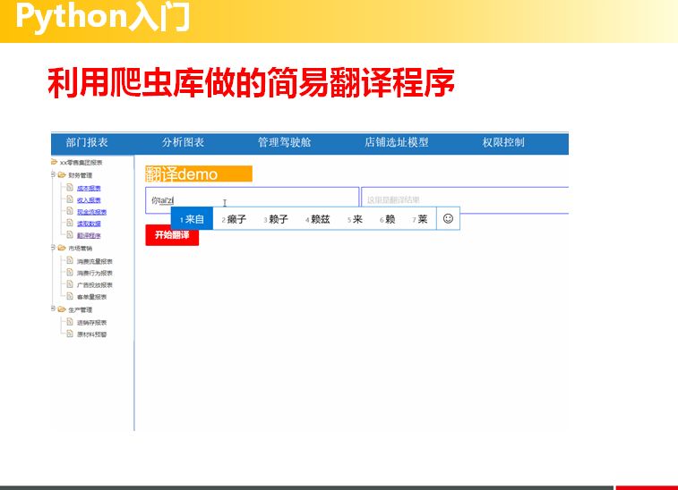Click the translation result text field
The image size is (678, 490).
click(x=465, y=200)
